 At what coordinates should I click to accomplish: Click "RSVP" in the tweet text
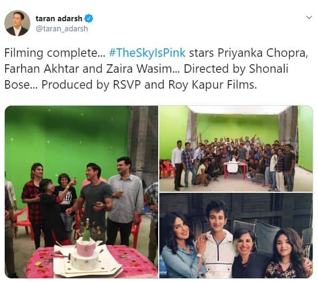[x=127, y=84]
